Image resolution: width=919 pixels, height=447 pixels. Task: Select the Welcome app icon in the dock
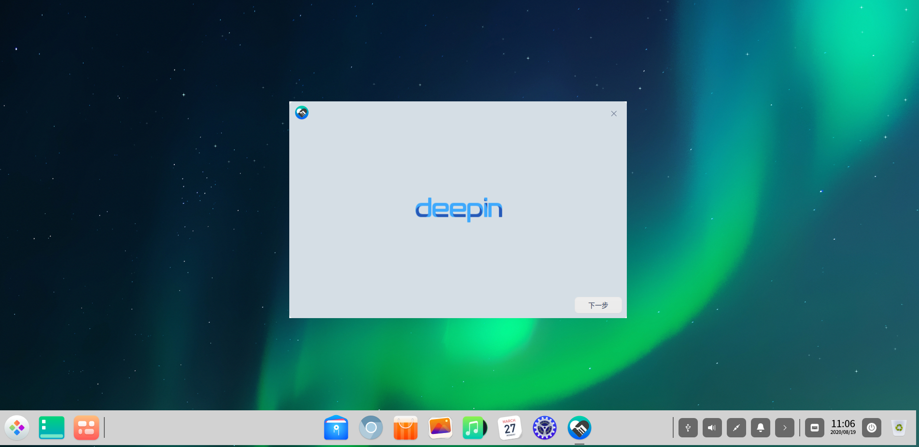point(579,428)
